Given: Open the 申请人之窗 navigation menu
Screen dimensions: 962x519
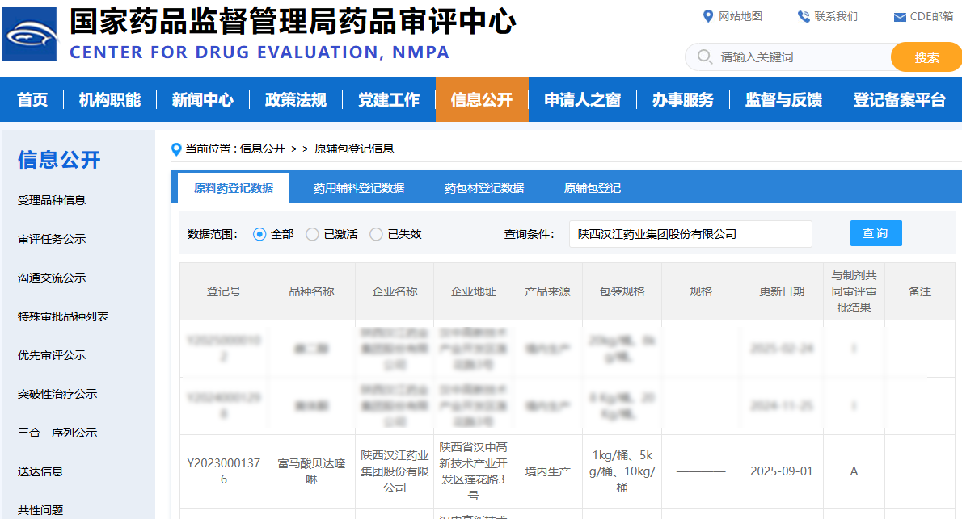Looking at the screenshot, I should click(582, 100).
